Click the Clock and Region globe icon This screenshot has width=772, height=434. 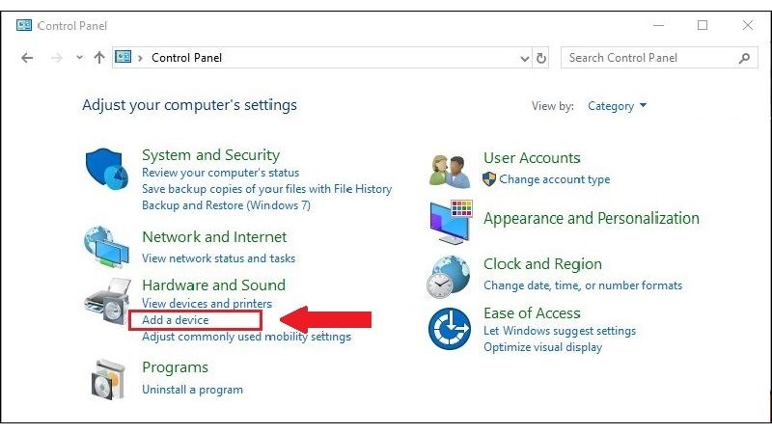point(449,277)
